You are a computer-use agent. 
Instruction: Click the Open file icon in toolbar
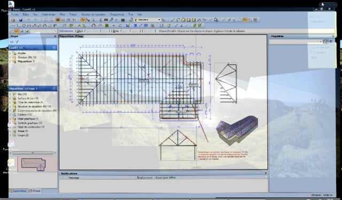pyautogui.click(x=13, y=20)
